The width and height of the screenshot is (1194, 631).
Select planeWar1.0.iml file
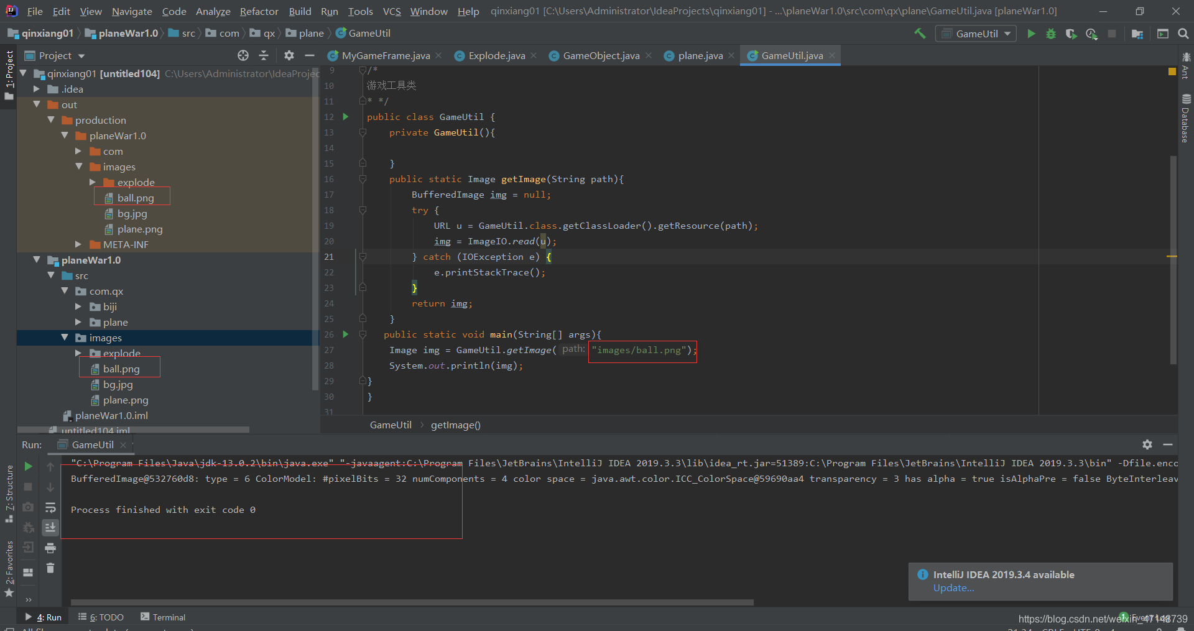click(105, 415)
